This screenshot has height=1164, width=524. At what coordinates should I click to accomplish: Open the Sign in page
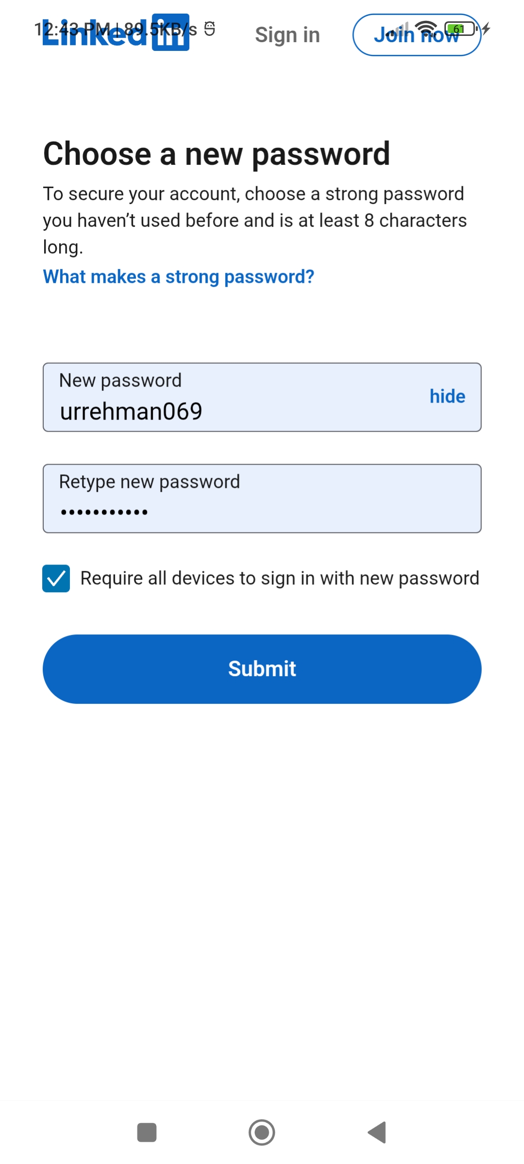(287, 35)
